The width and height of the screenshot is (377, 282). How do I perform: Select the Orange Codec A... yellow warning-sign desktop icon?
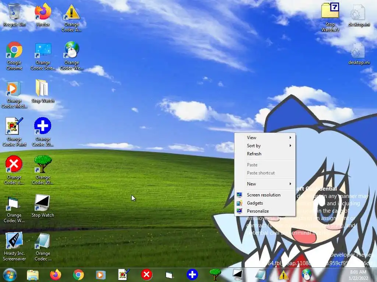pos(72,18)
